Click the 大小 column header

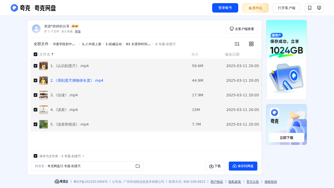pyautogui.click(x=195, y=54)
